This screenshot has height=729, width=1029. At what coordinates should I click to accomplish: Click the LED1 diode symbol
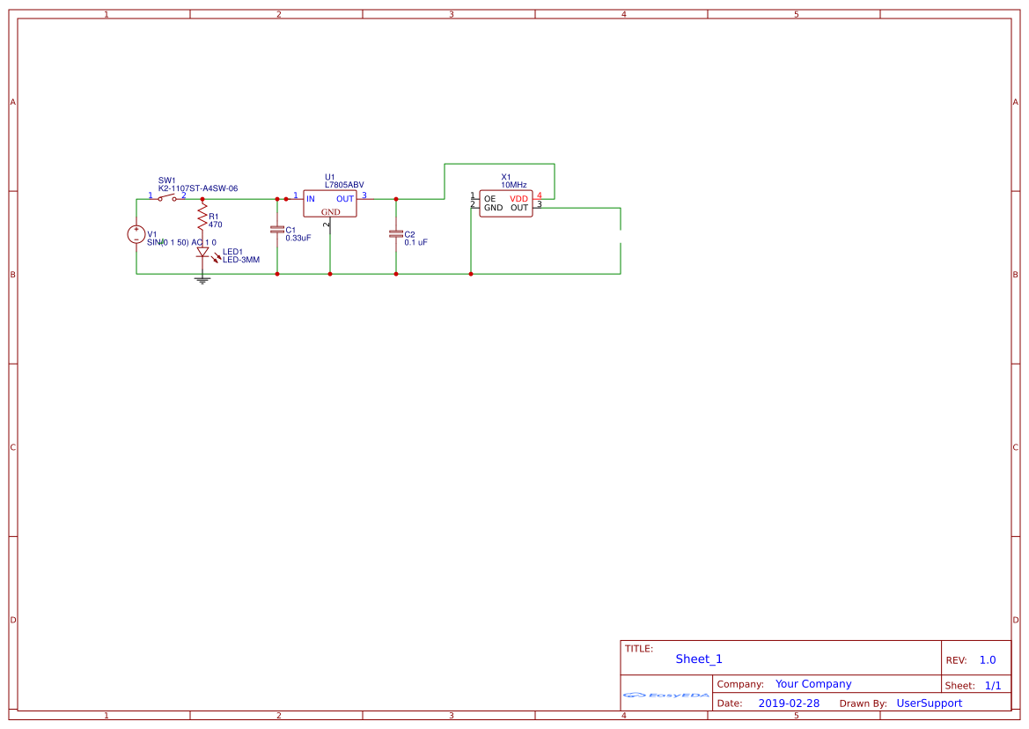click(x=202, y=252)
